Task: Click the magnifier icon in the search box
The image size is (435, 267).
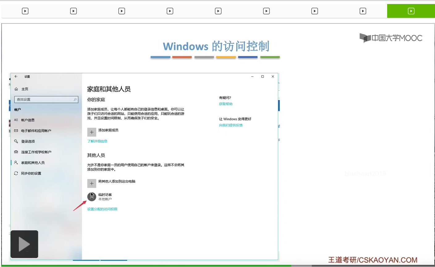Action: [75, 99]
